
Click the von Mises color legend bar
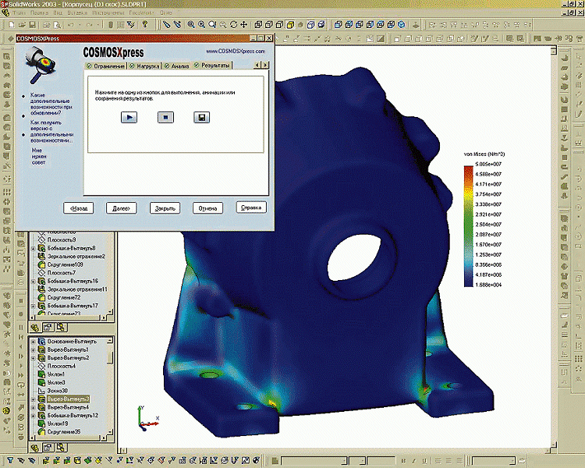pyautogui.click(x=468, y=226)
